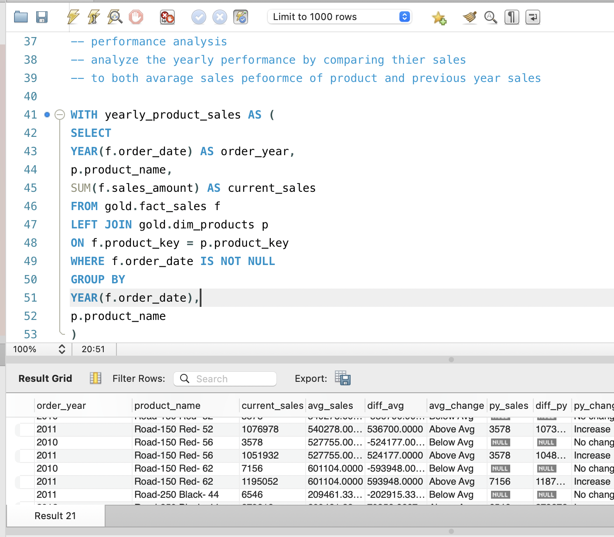
Task: Toggle the auto-commit mode button
Action: pyautogui.click(x=241, y=17)
